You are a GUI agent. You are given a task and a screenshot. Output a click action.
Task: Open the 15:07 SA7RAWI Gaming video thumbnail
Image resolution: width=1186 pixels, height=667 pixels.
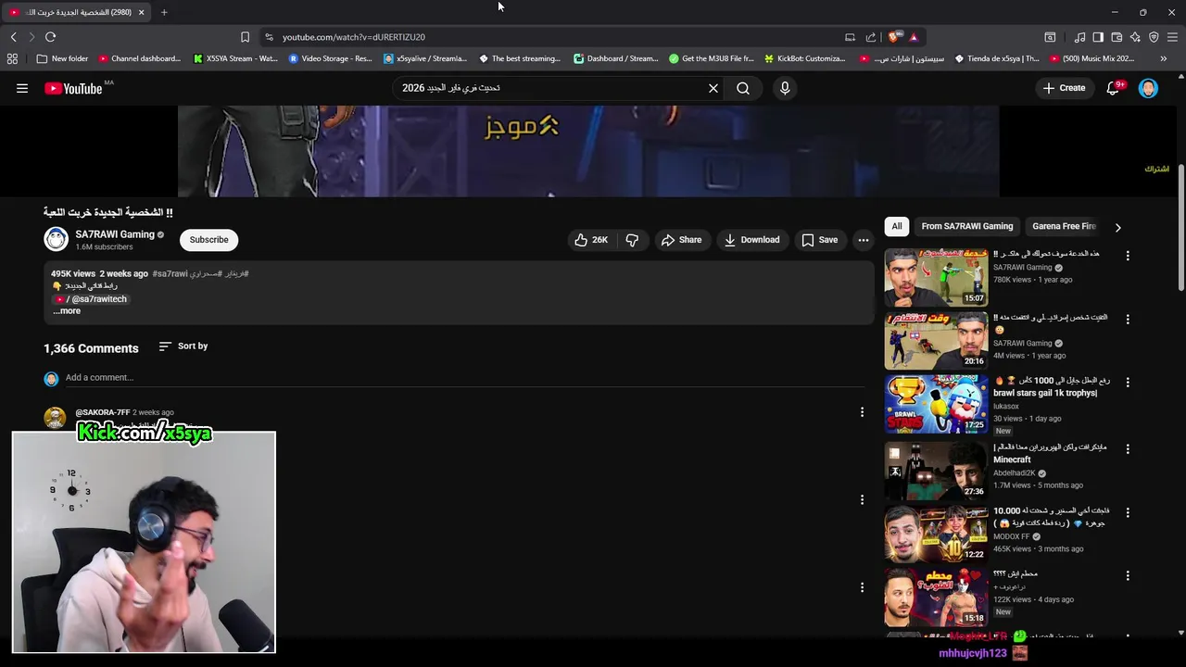click(x=936, y=277)
